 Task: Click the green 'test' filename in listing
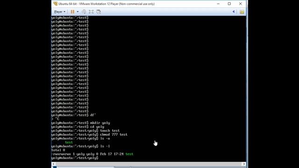(129, 154)
